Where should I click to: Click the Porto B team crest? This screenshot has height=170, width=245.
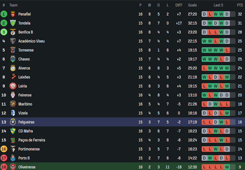tap(13, 158)
